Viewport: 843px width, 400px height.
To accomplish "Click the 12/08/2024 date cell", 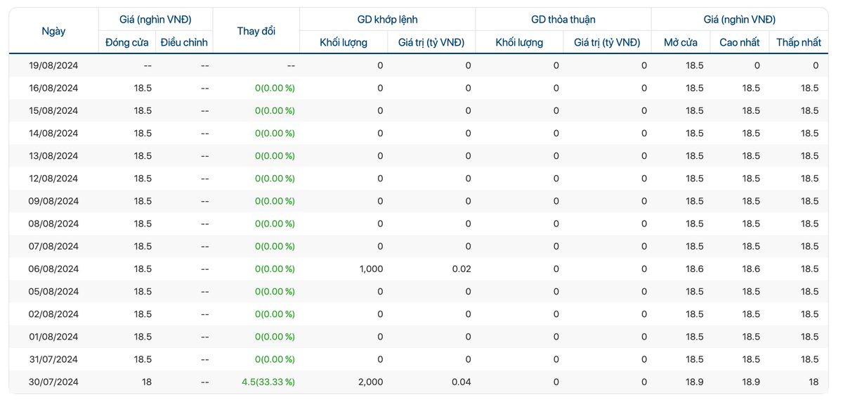I will pyautogui.click(x=53, y=179).
